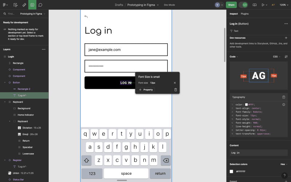Open the Libraries book icon
This screenshot has height=182, width=291.
pos(255,5)
